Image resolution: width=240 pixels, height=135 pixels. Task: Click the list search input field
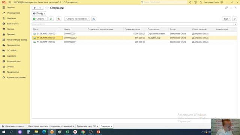pos(133,24)
